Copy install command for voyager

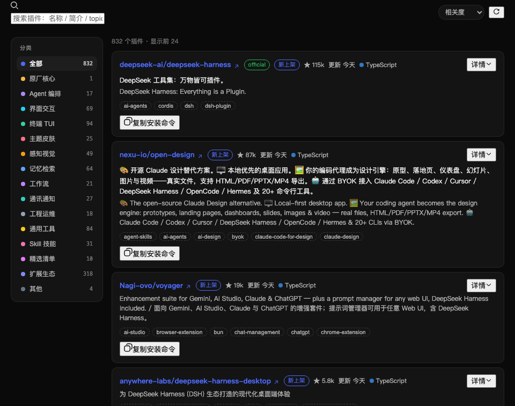pos(150,349)
